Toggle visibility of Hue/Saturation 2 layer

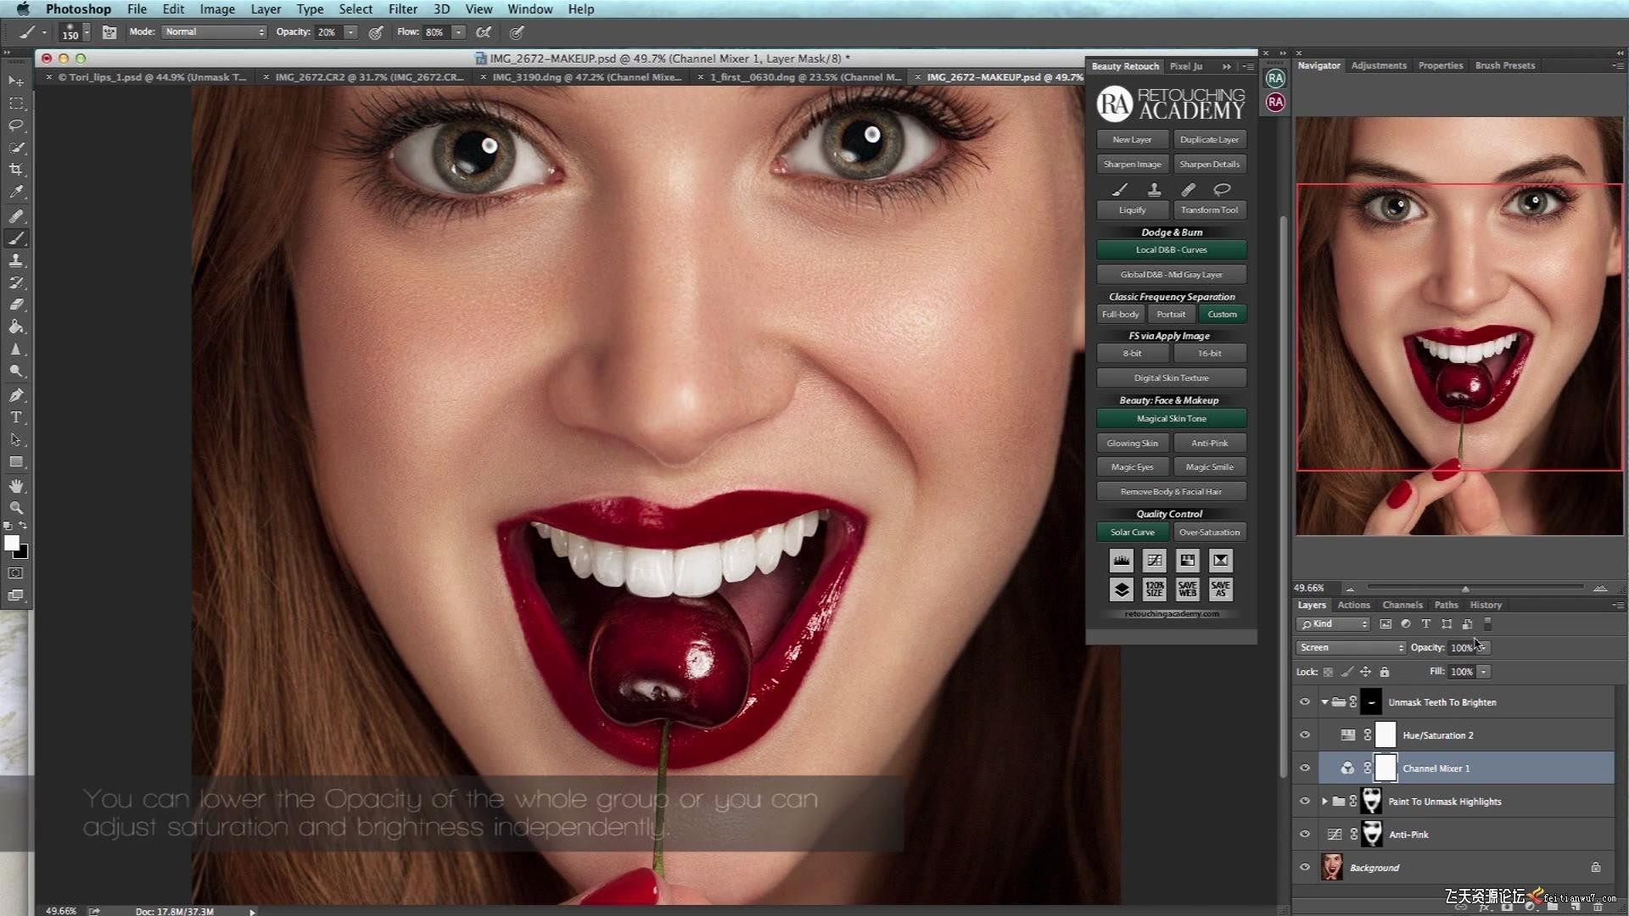(1305, 735)
